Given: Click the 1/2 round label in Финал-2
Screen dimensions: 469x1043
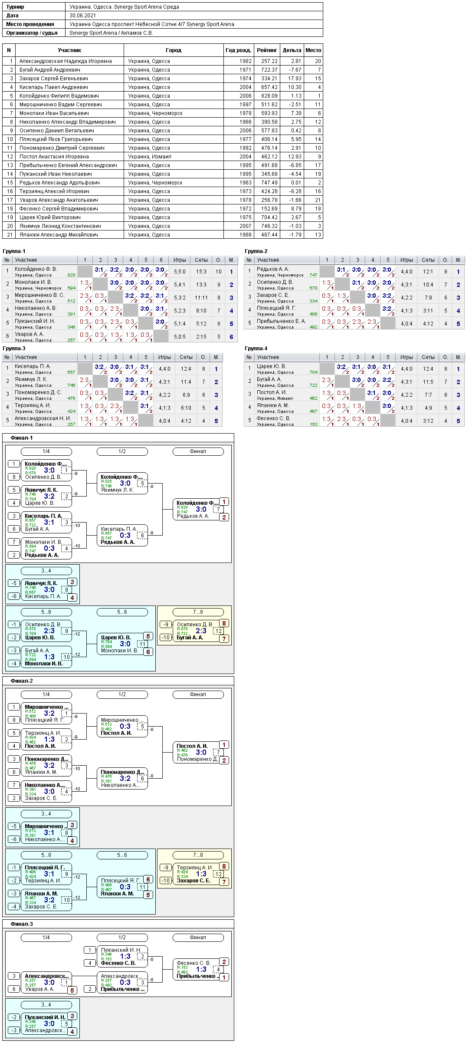Looking at the screenshot, I should (x=122, y=694).
